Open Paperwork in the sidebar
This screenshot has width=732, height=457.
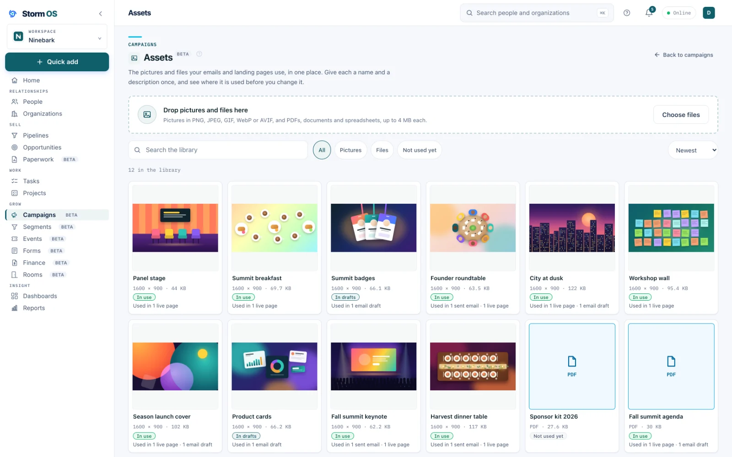57,159
